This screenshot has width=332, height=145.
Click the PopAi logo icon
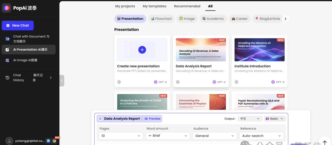[x=6, y=8]
